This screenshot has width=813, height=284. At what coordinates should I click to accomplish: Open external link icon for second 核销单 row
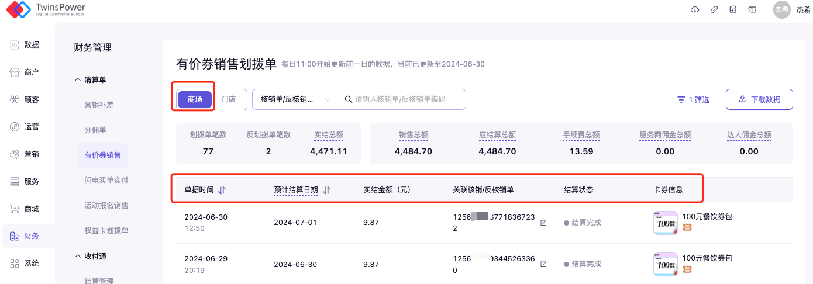pos(543,265)
